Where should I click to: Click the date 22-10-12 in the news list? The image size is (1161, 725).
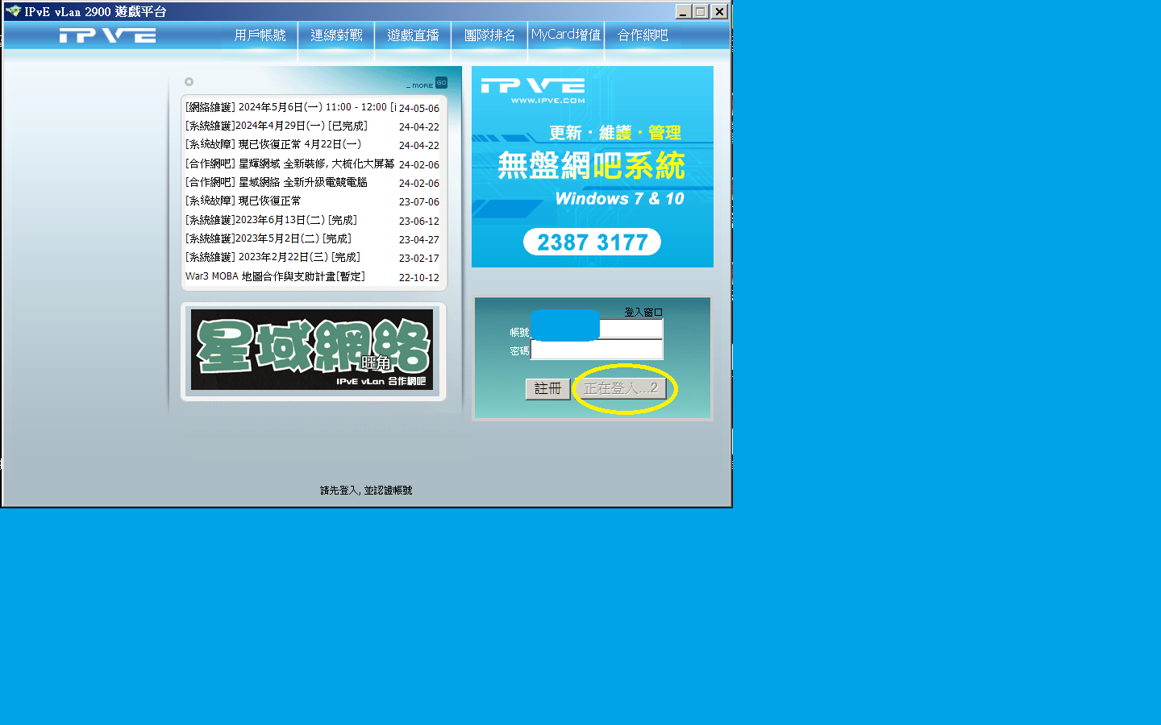click(419, 278)
